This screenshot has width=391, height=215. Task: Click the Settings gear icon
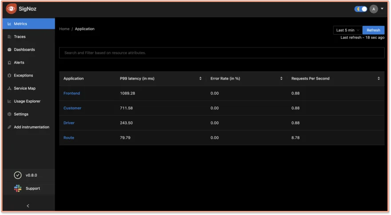[x=9, y=114]
